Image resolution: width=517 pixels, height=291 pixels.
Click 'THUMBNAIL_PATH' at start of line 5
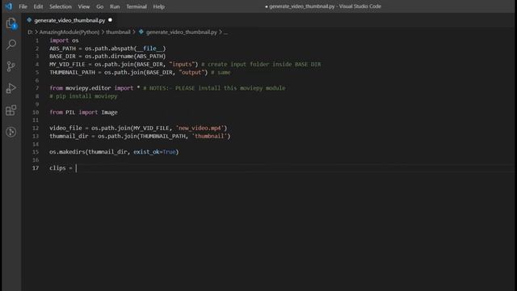coord(72,72)
